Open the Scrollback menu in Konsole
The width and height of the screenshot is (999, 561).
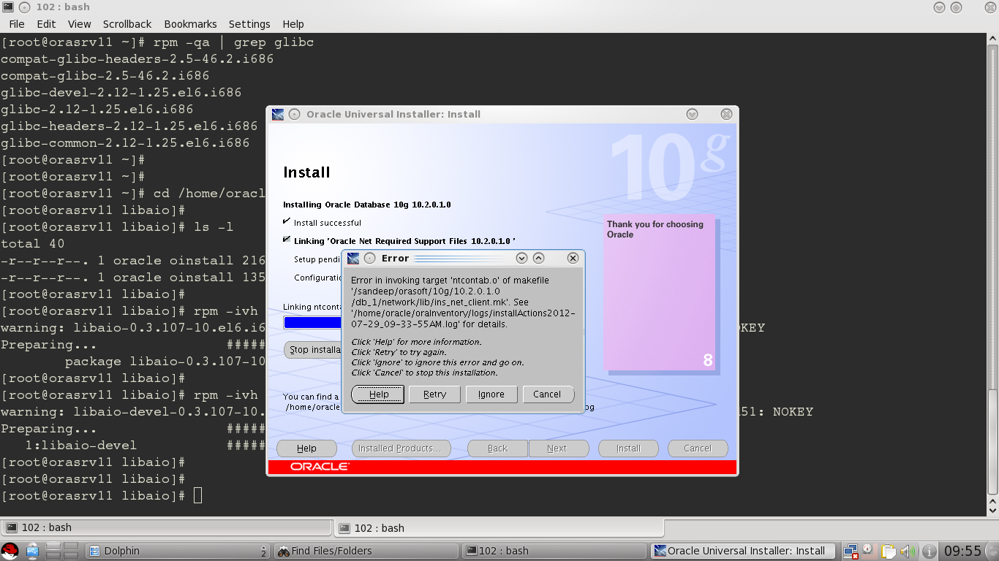(x=127, y=24)
